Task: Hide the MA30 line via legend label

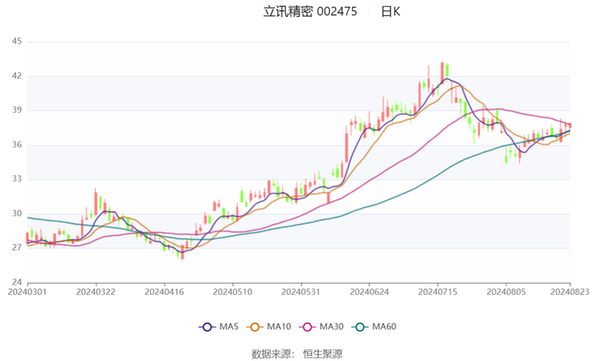Action: pyautogui.click(x=332, y=326)
